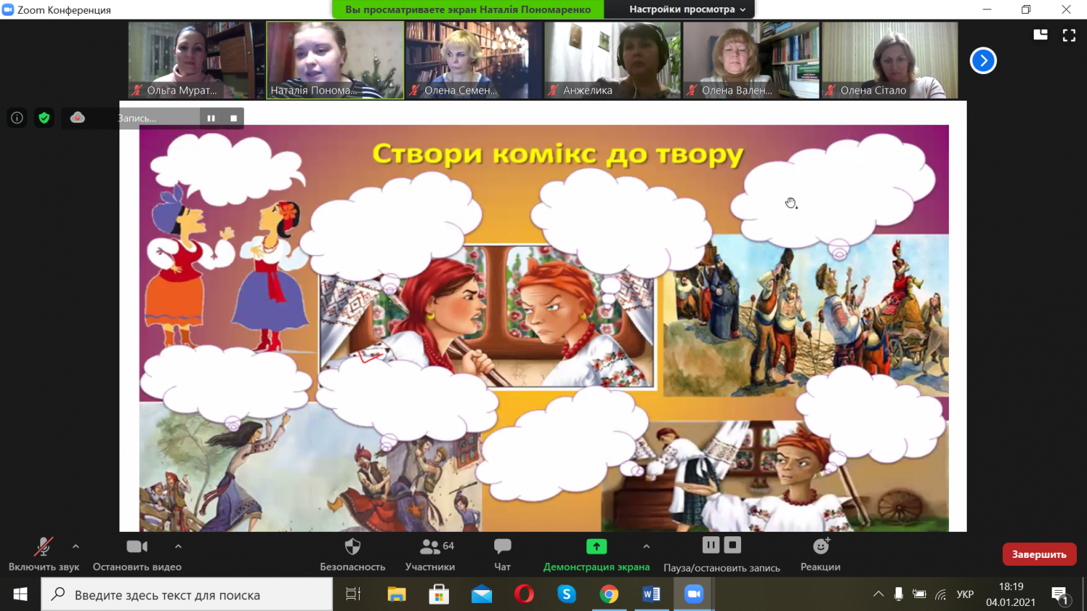The image size is (1087, 611).
Task: Stop recording in the Запись indicator
Action: click(x=233, y=118)
